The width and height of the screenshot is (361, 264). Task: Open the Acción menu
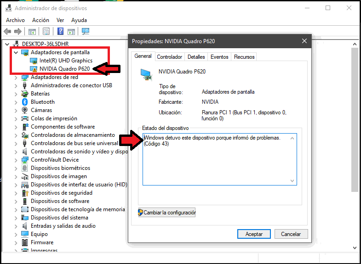click(40, 20)
